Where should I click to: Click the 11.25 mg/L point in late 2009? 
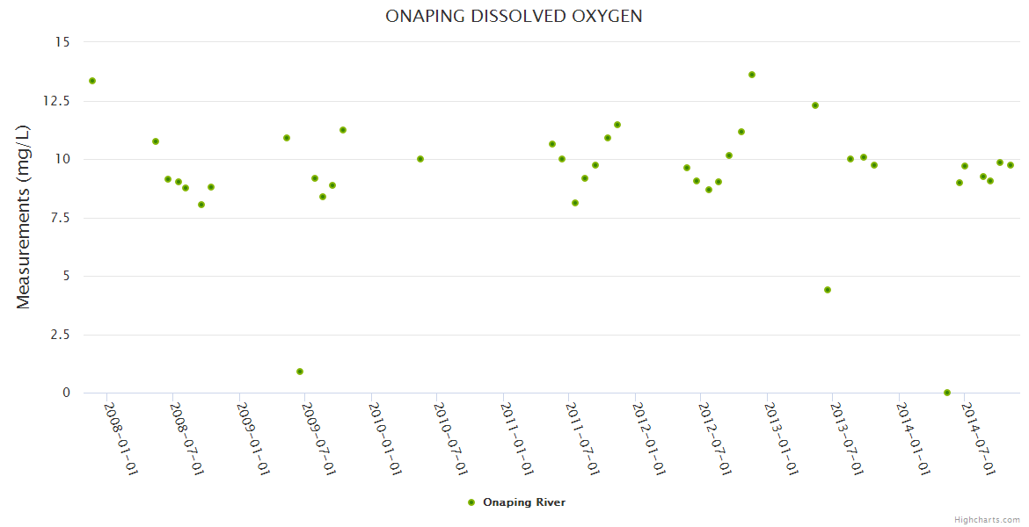pos(343,130)
